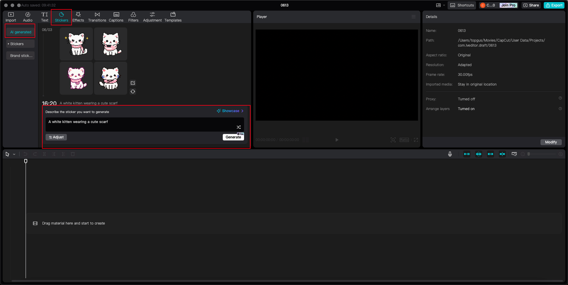Image resolution: width=568 pixels, height=285 pixels.
Task: Open the Shortcuts panel
Action: pyautogui.click(x=462, y=5)
